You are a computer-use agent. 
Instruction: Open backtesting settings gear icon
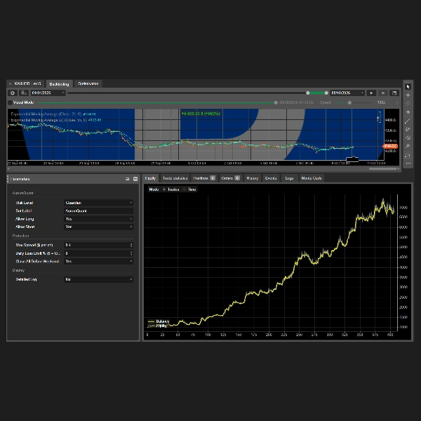point(13,93)
